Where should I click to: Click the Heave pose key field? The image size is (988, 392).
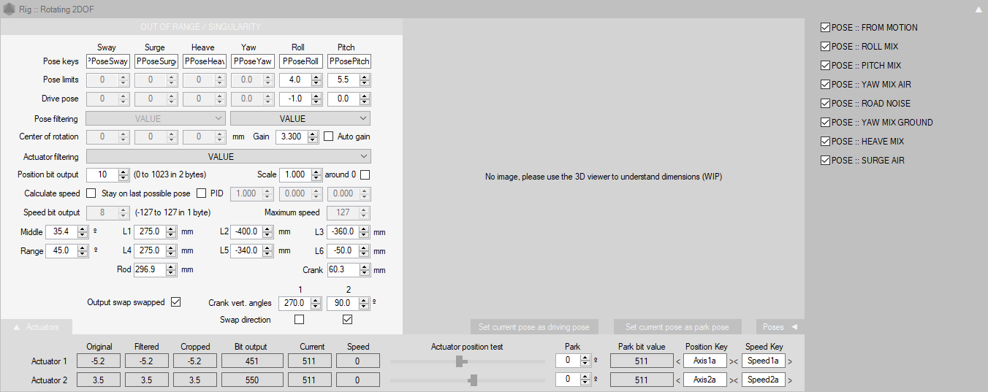(x=205, y=61)
